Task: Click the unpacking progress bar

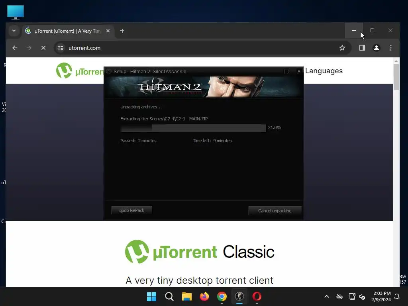Action: tap(193, 128)
